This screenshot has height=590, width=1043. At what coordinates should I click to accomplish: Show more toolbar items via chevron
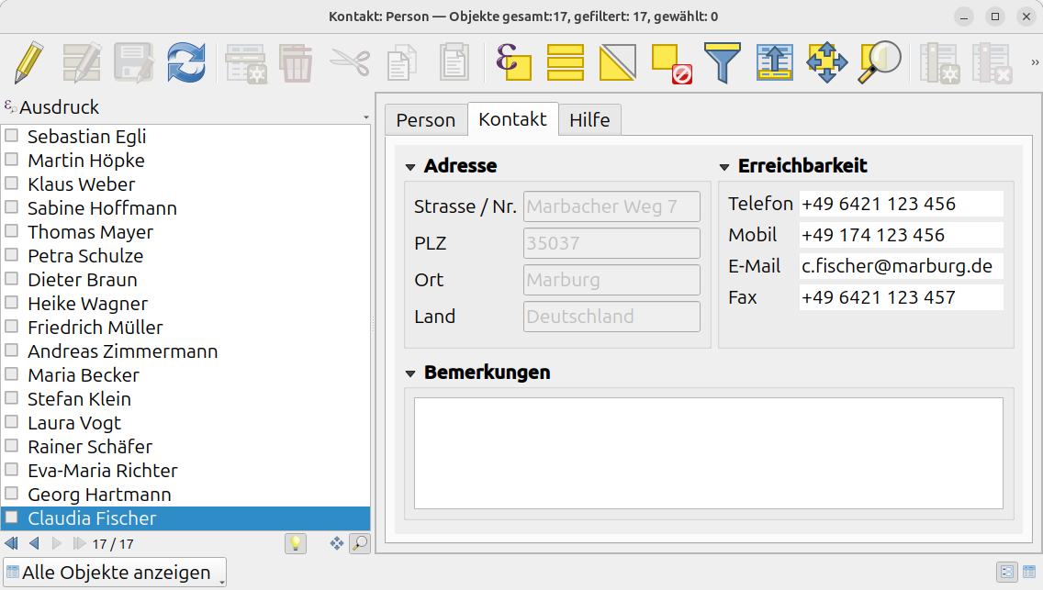pyautogui.click(x=1035, y=62)
